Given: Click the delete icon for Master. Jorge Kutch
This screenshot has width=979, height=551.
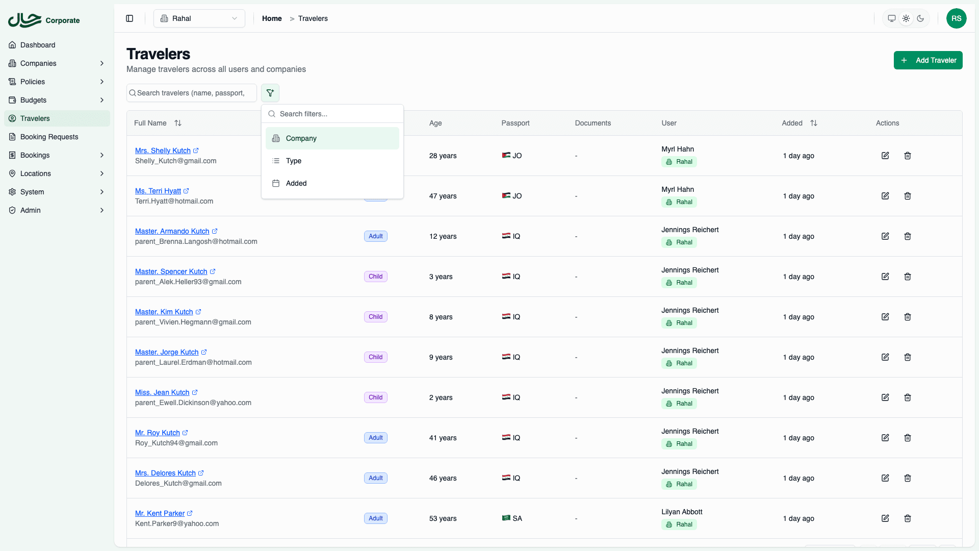Looking at the screenshot, I should [x=908, y=357].
